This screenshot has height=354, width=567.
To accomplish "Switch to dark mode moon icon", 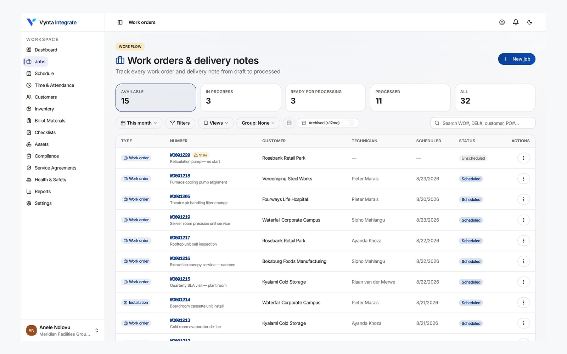I will click(x=529, y=22).
